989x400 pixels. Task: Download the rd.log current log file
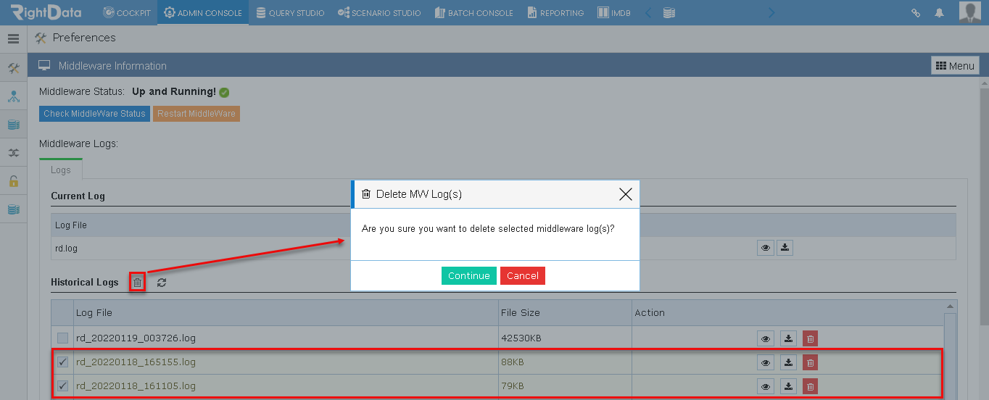click(x=785, y=248)
